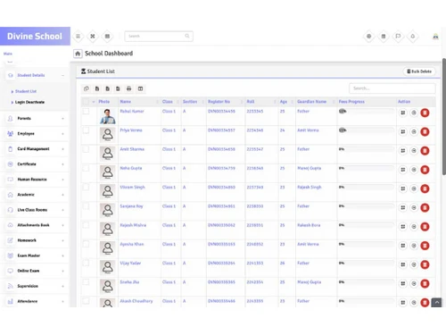Open the globe icon in top bar

(x=368, y=37)
